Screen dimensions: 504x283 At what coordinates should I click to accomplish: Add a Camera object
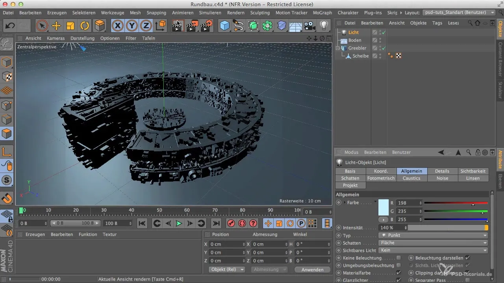click(x=310, y=26)
